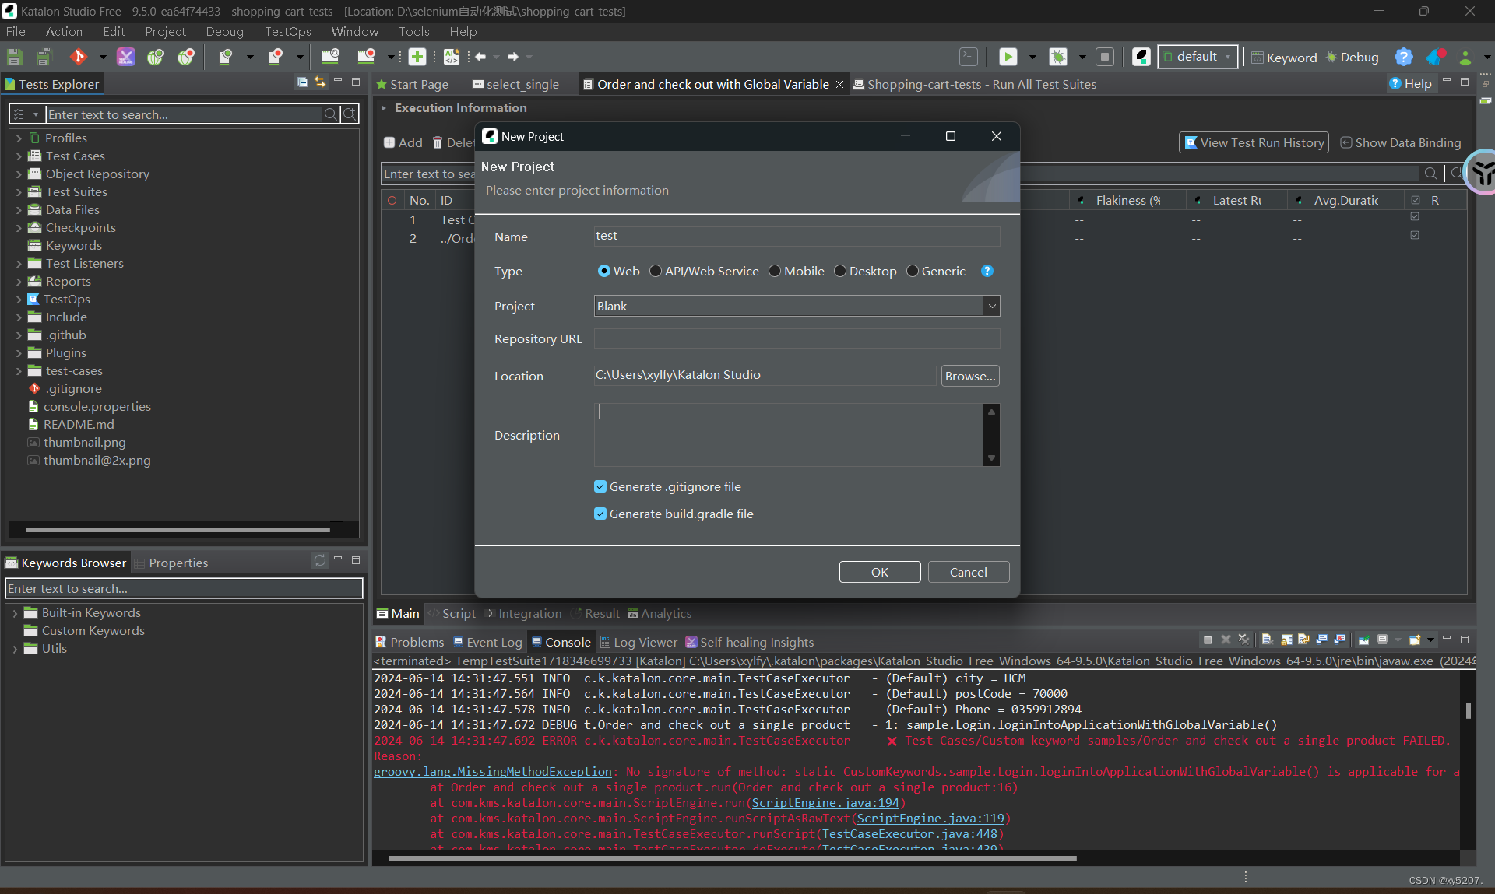Expand the Test Cases tree node
This screenshot has width=1495, height=894.
pyautogui.click(x=19, y=156)
